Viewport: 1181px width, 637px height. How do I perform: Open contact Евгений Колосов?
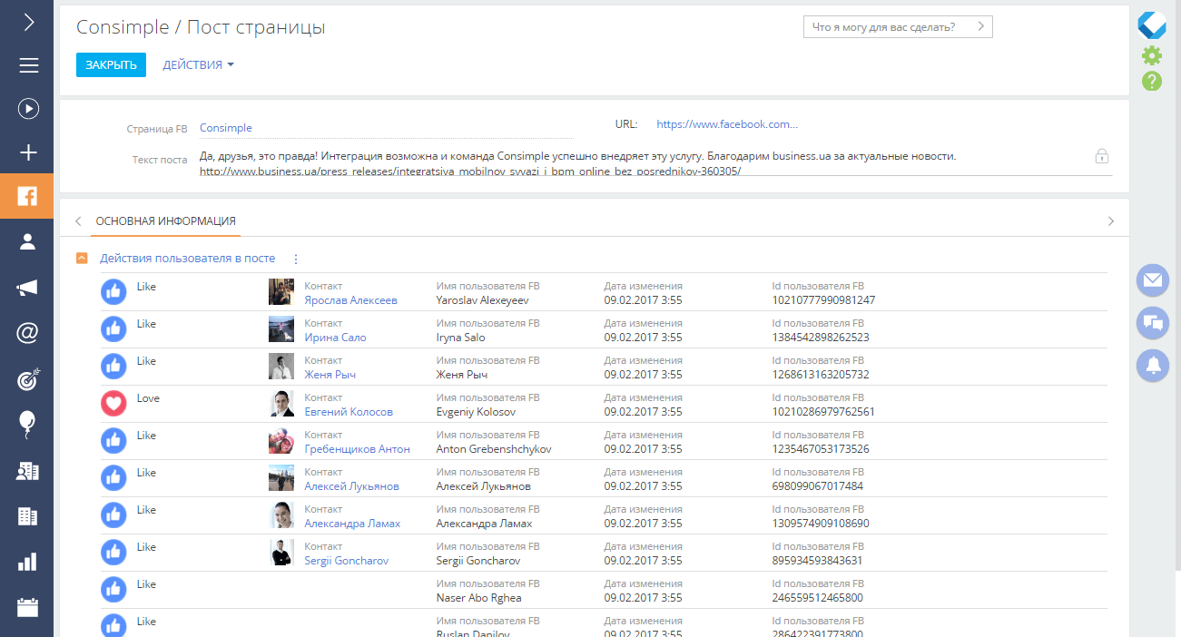click(x=349, y=412)
